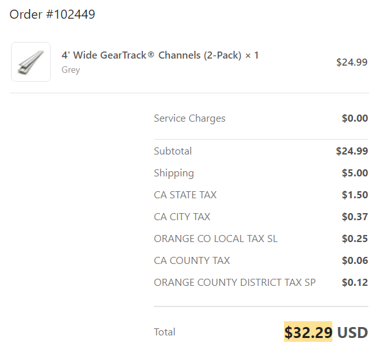Select the $1.50 state tax amount
Image resolution: width=380 pixels, height=347 pixels.
(x=355, y=195)
